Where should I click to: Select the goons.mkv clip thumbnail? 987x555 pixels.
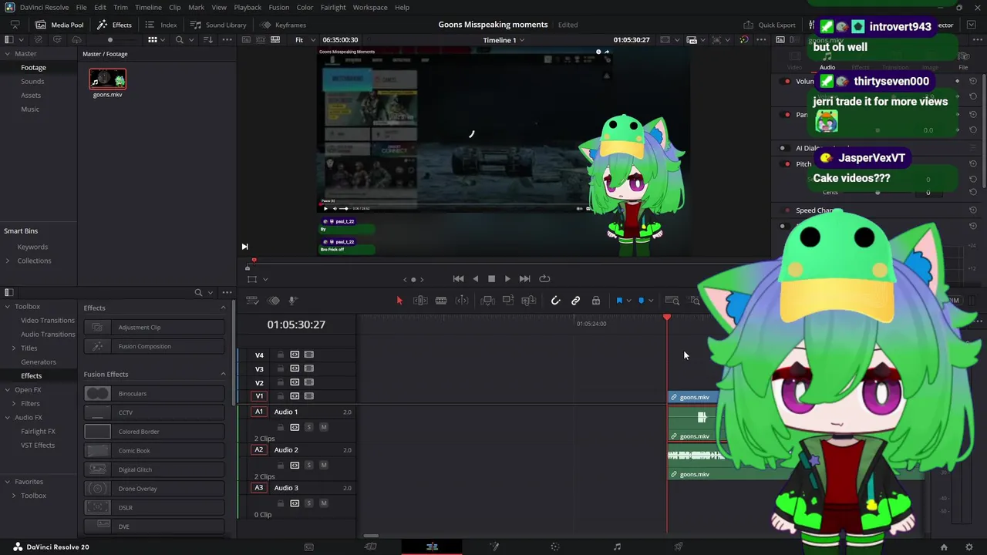(107, 79)
